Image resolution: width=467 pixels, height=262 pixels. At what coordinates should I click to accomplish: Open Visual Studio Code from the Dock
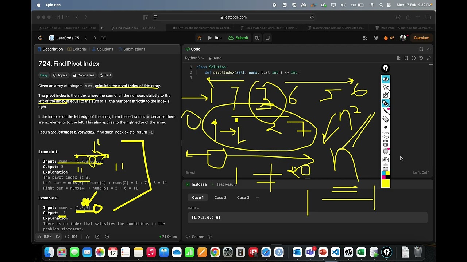point(336,252)
